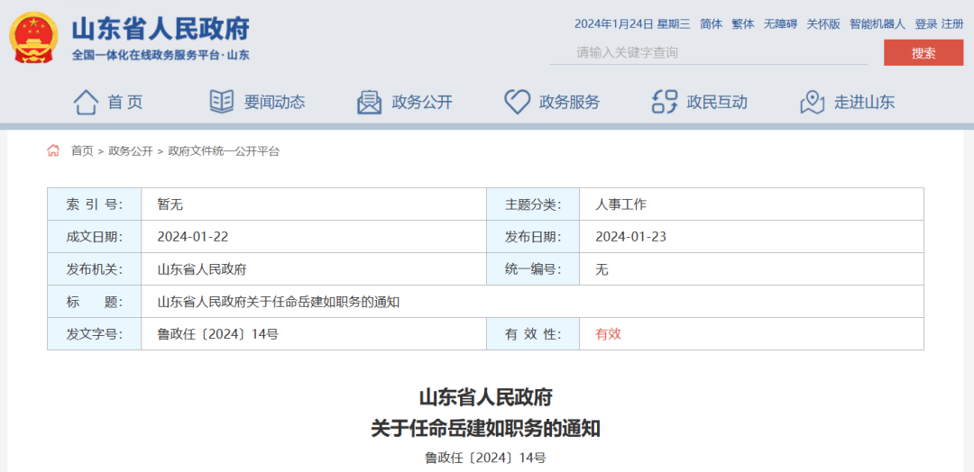The image size is (974, 472).
Task: Click the home house icon in navigation
Action: tap(86, 102)
